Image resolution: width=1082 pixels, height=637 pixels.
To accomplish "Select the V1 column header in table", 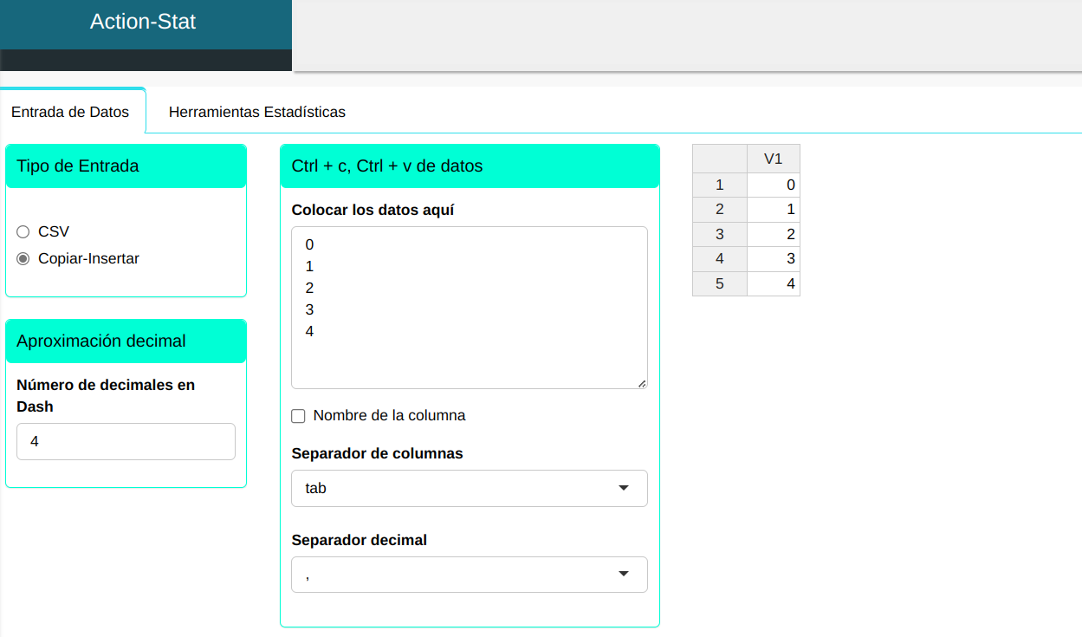I will click(x=773, y=159).
